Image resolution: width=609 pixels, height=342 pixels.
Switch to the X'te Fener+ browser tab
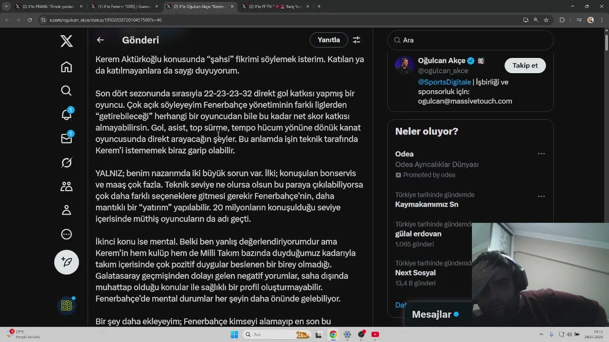(124, 7)
